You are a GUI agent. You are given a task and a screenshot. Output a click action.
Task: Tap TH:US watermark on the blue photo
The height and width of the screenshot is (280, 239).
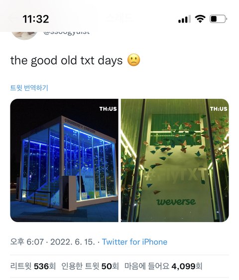tap(108, 109)
